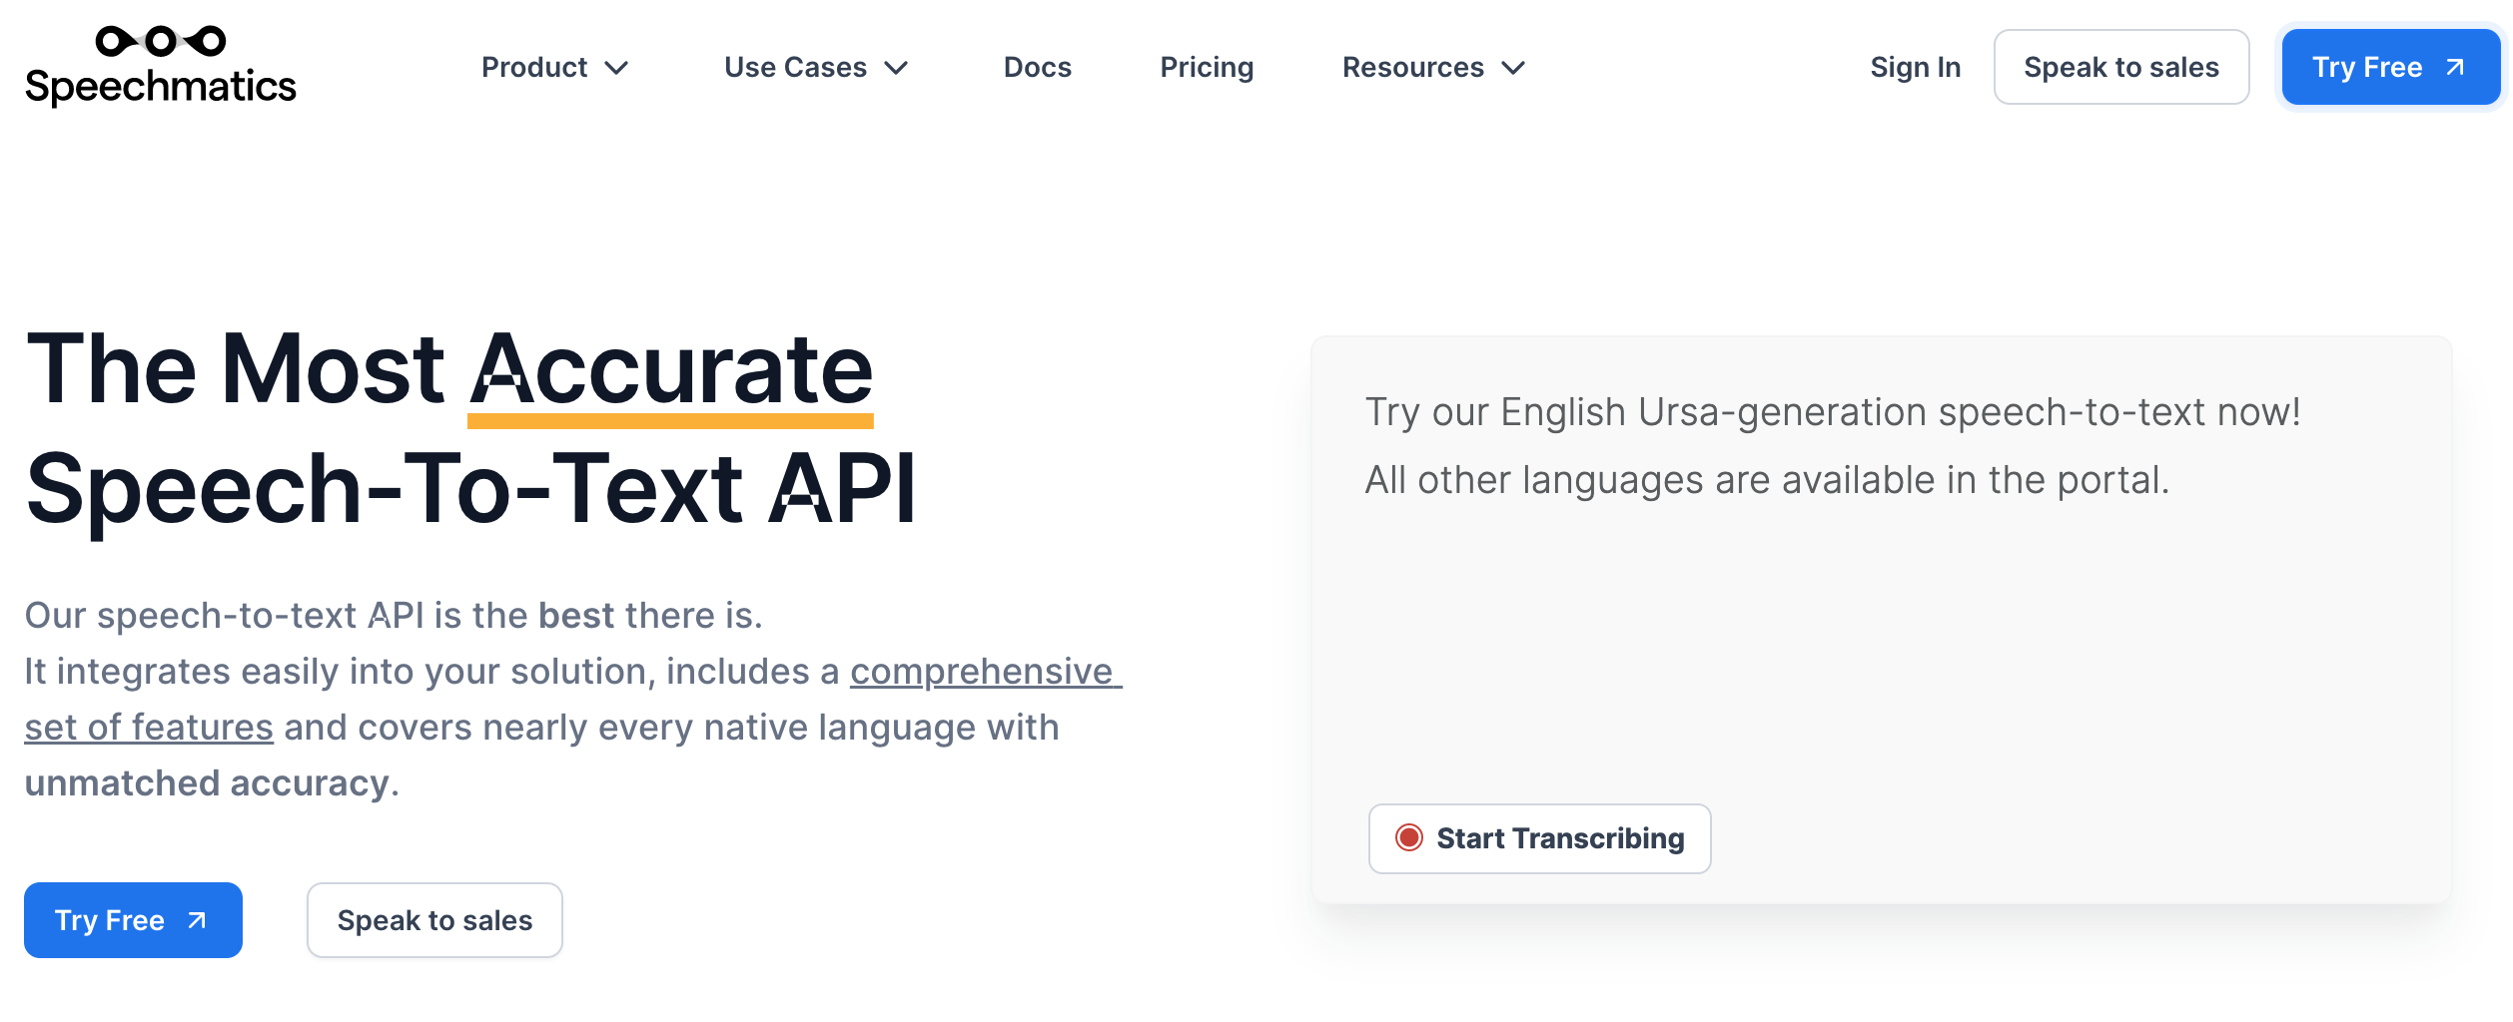Click the Sign In link
The image size is (2513, 1022).
point(1915,67)
